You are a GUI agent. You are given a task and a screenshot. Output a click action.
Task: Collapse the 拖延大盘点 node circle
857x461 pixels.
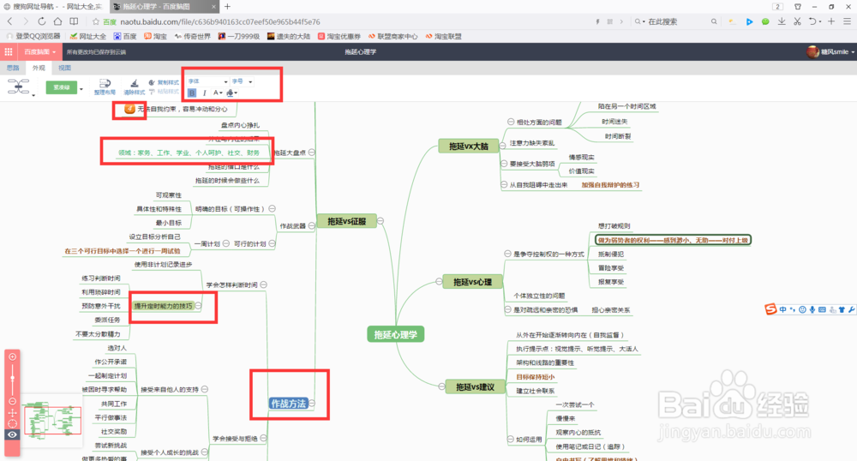(x=312, y=153)
